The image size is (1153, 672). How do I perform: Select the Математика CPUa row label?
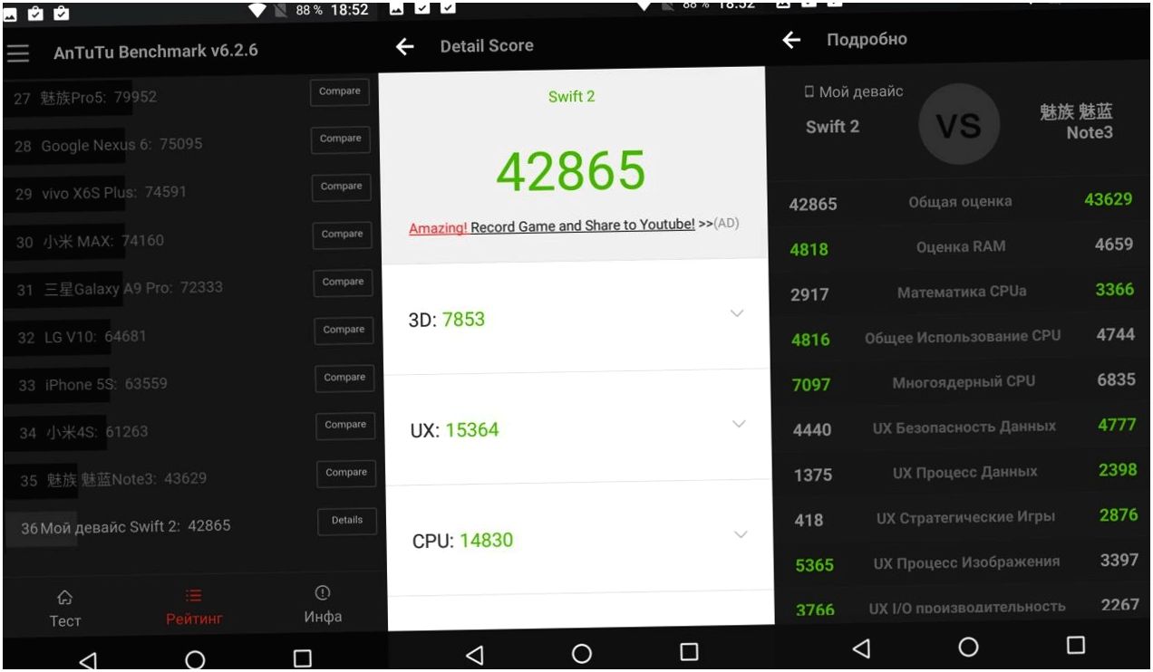[x=962, y=293]
